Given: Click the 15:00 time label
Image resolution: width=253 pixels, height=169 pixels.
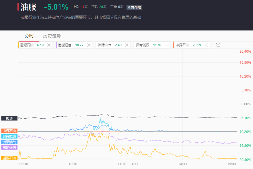Looking at the screenshot, I should click(x=232, y=164).
